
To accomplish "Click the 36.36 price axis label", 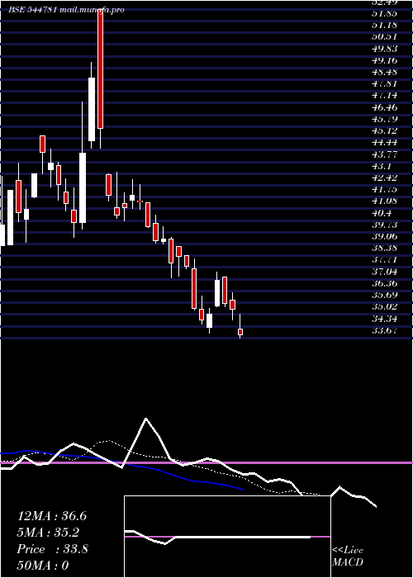I will point(385,283).
